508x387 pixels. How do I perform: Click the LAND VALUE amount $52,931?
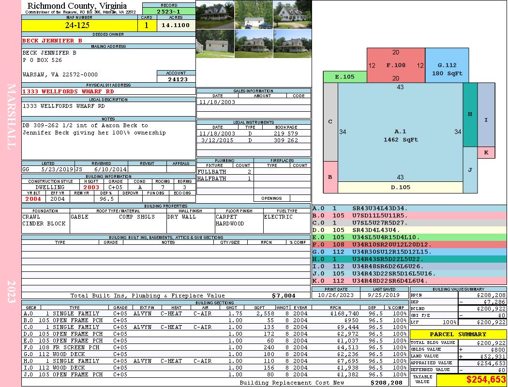(x=493, y=356)
